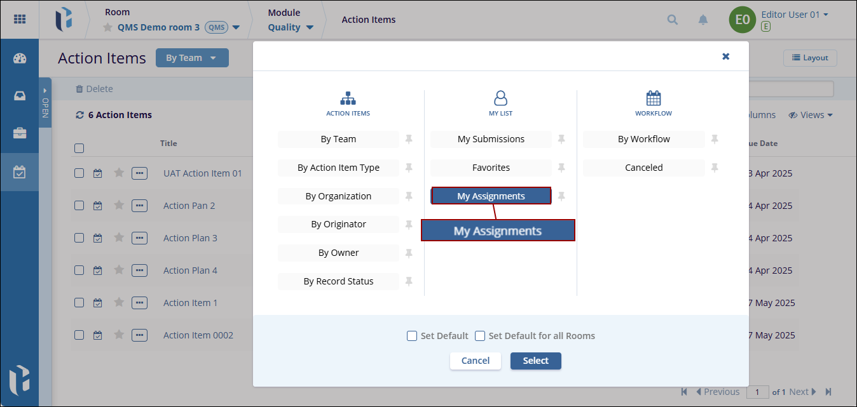Screen dimensions: 857x407
Task: Check Set Default for all Rooms
Action: [x=480, y=336]
